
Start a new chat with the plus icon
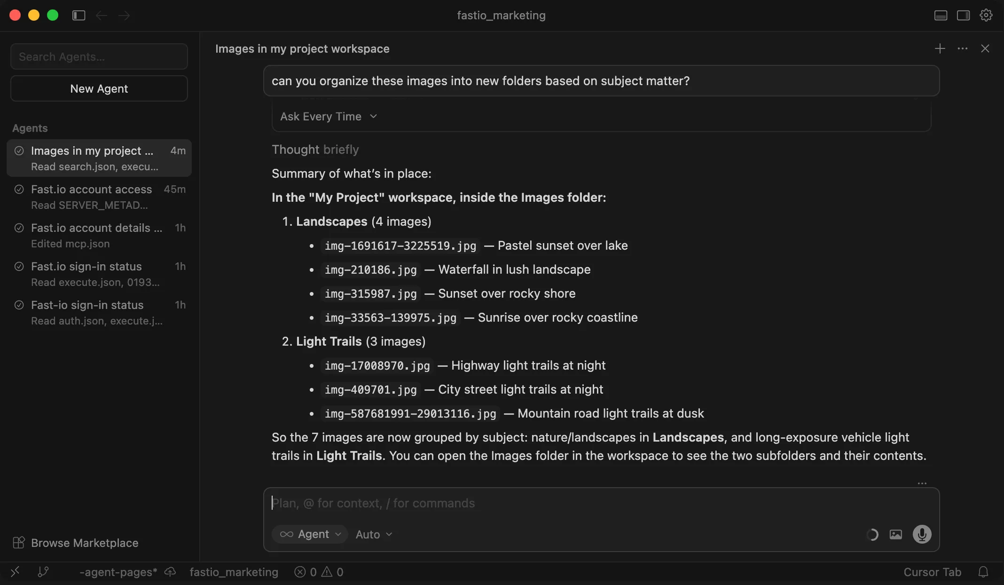[x=940, y=48]
